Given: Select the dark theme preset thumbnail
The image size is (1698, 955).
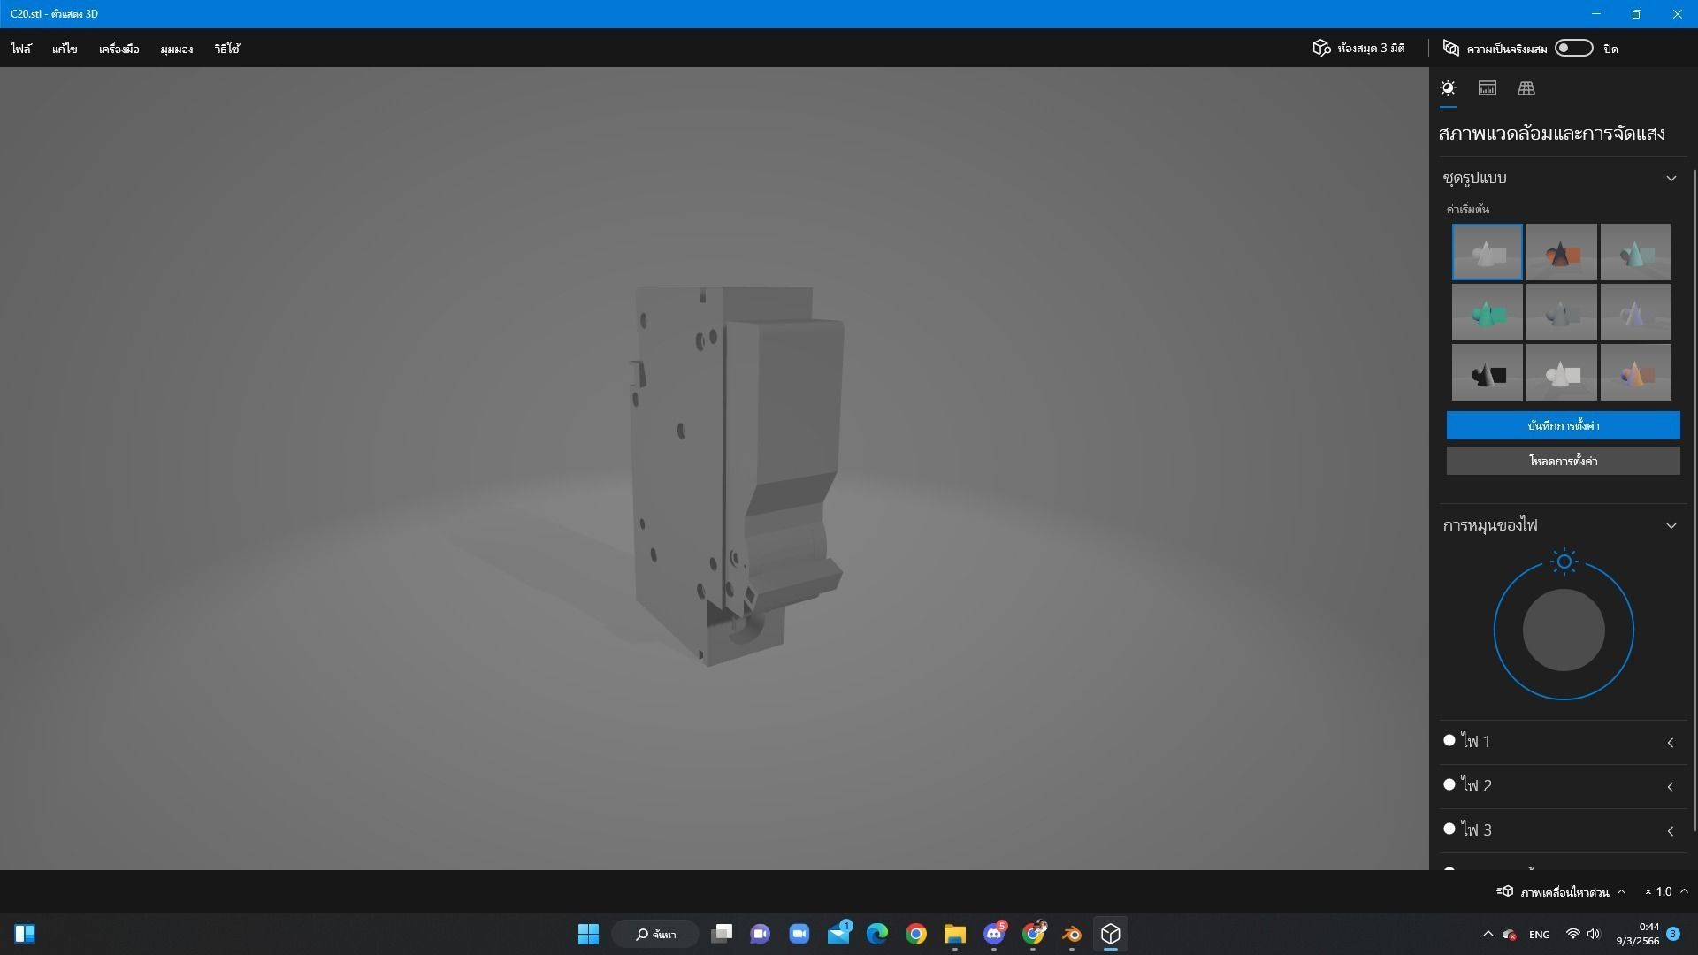Looking at the screenshot, I should pos(1487,372).
